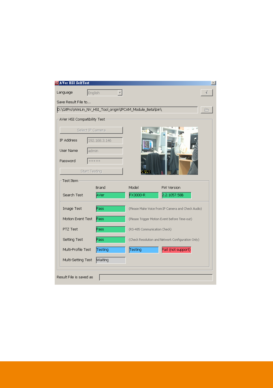
Task: Click the Setting Test Pass status
Action: (111, 240)
